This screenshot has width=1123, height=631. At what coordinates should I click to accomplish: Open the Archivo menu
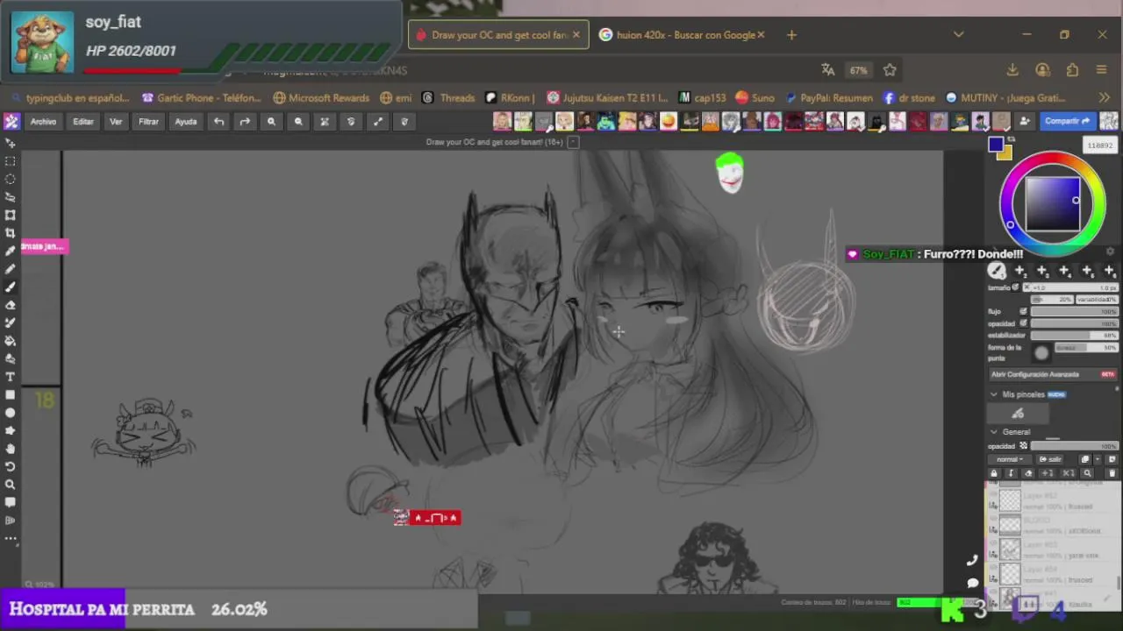point(43,122)
